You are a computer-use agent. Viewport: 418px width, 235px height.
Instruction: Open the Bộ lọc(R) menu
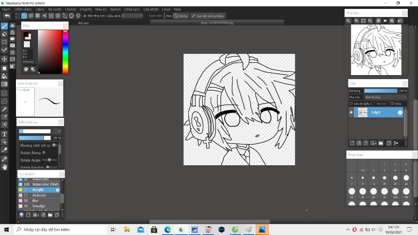click(x=55, y=9)
